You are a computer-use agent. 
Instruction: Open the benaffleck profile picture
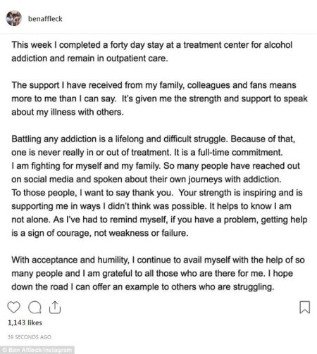(14, 18)
